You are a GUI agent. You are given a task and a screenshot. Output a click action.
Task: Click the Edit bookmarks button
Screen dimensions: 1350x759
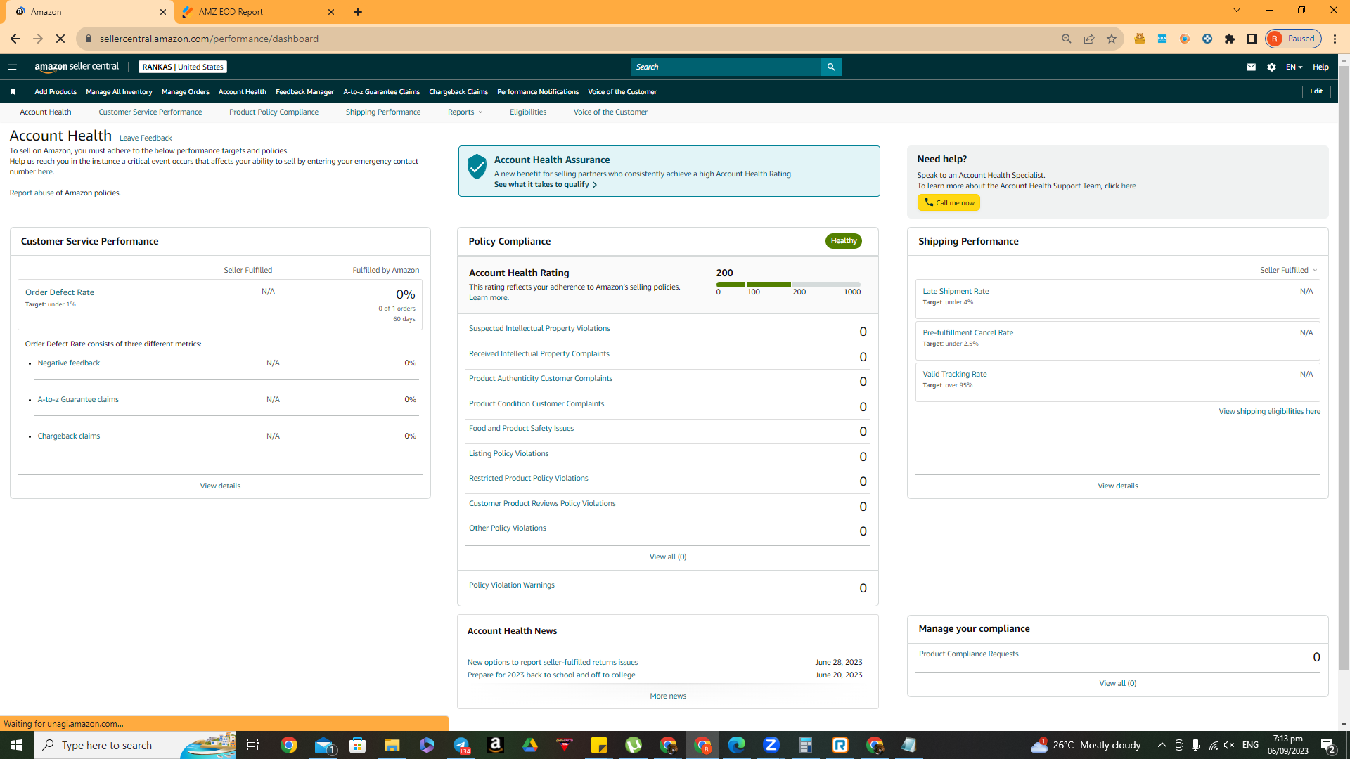pos(1316,91)
